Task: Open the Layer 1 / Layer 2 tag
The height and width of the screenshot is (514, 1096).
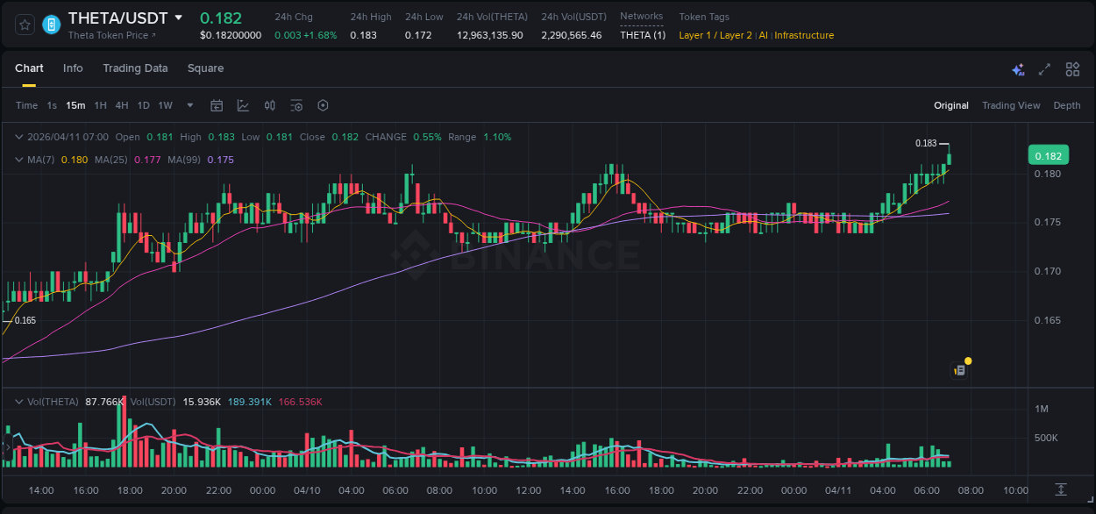Action: pos(715,35)
